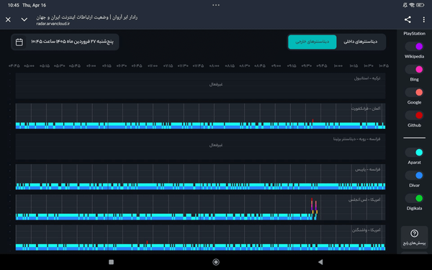
Task: Click the France Paris chart label
Action: pyautogui.click(x=367, y=169)
